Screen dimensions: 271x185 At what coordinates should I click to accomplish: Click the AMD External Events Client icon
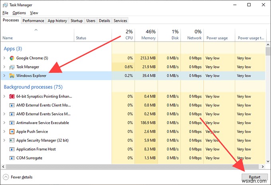pyautogui.click(x=12, y=105)
